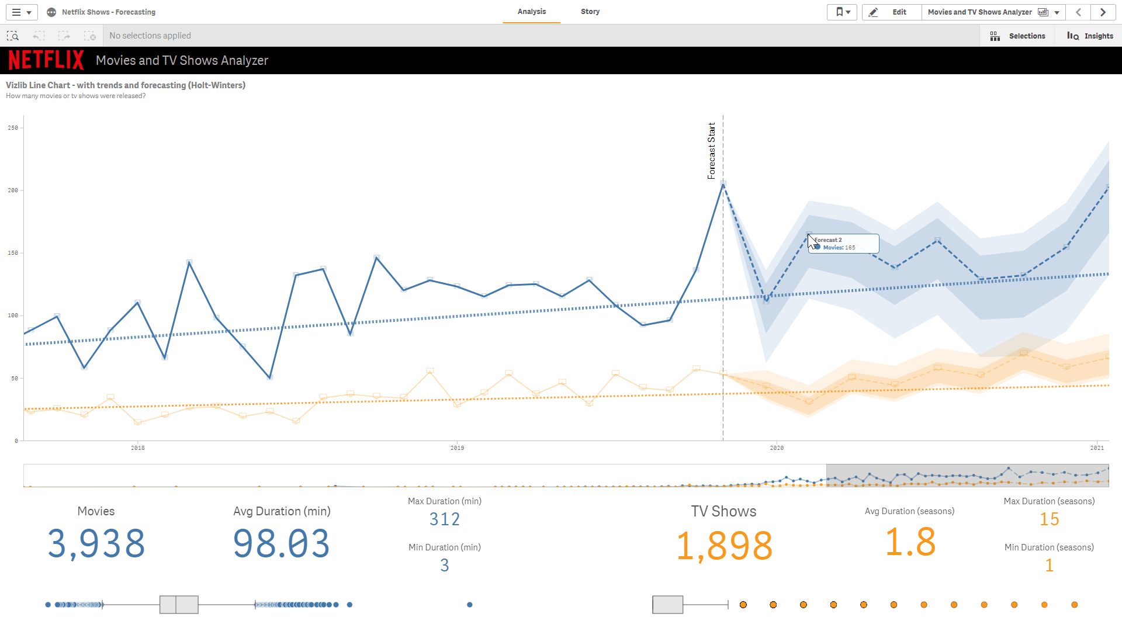Screen dimensions: 1122x631
Task: Step back in selections
Action: [39, 36]
